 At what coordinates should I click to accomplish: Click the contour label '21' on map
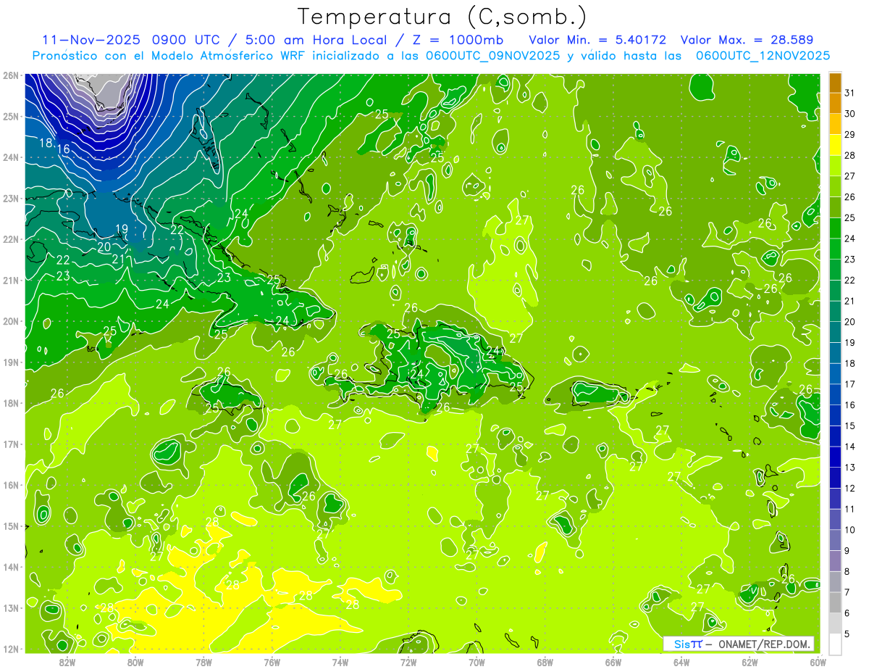click(x=119, y=259)
